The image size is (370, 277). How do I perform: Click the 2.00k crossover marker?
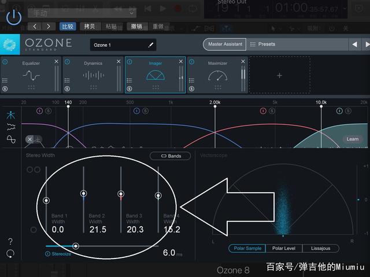pos(215,106)
